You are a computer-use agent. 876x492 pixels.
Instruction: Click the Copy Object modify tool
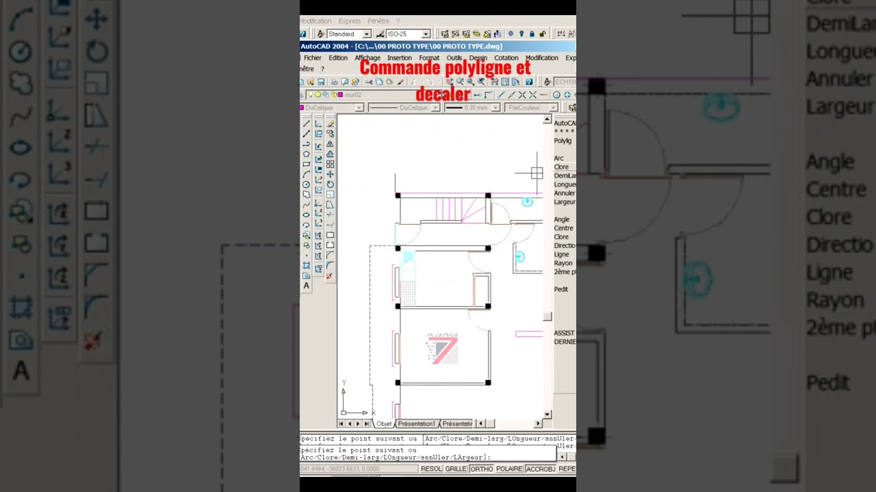pyautogui.click(x=331, y=133)
